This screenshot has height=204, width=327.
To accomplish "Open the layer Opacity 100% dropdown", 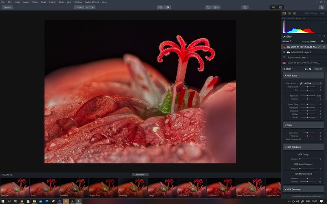I will pyautogui.click(x=309, y=41).
